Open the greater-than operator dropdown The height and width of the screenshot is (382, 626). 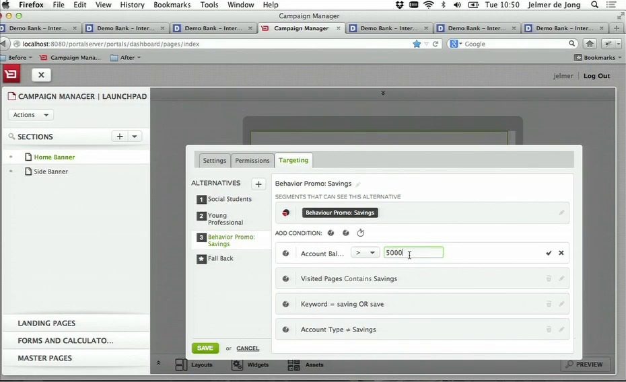(365, 253)
